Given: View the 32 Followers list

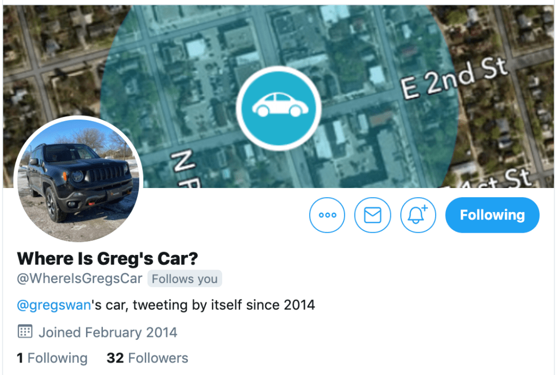Looking at the screenshot, I should (148, 358).
